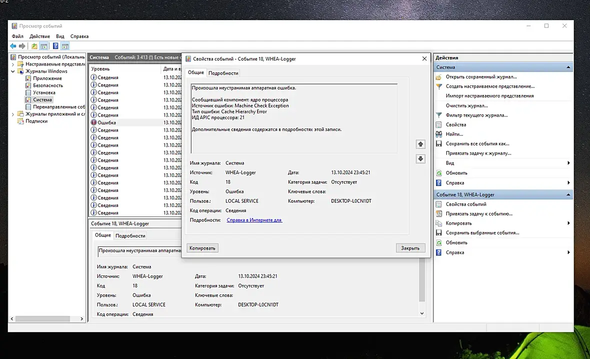This screenshot has height=359, width=590.
Task: Click the floppy icon beside Сохранить все события как
Action: (438, 144)
